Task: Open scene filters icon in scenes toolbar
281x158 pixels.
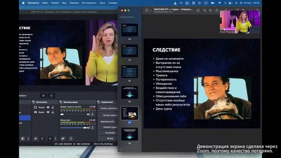Action: 23,139
